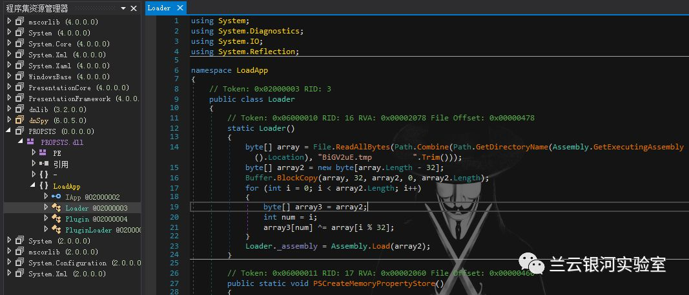Close the 程序集资源管理器 panel
The width and height of the screenshot is (689, 295).
tap(134, 8)
